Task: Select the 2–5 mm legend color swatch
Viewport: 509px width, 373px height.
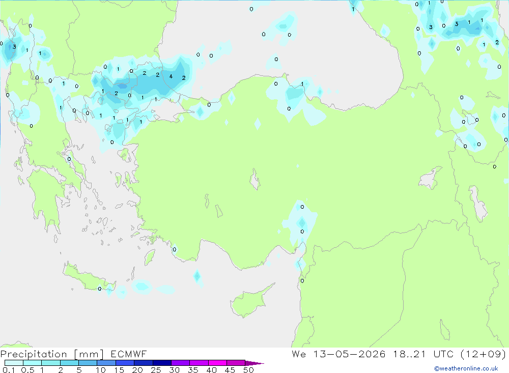Action: click(69, 363)
